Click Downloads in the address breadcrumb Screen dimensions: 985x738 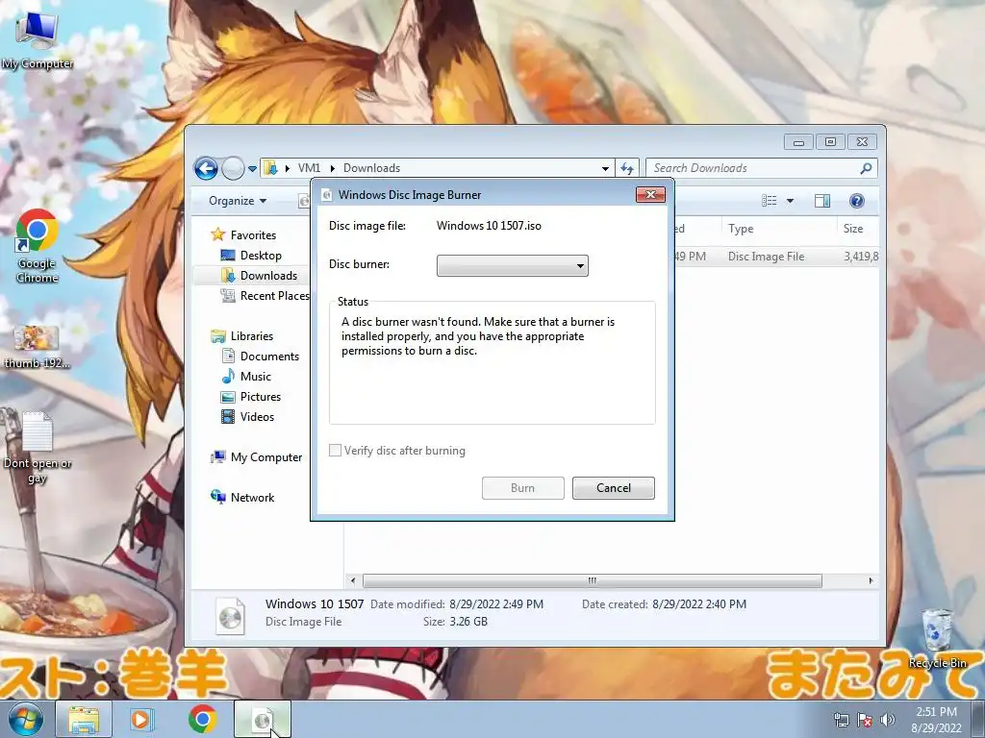371,168
